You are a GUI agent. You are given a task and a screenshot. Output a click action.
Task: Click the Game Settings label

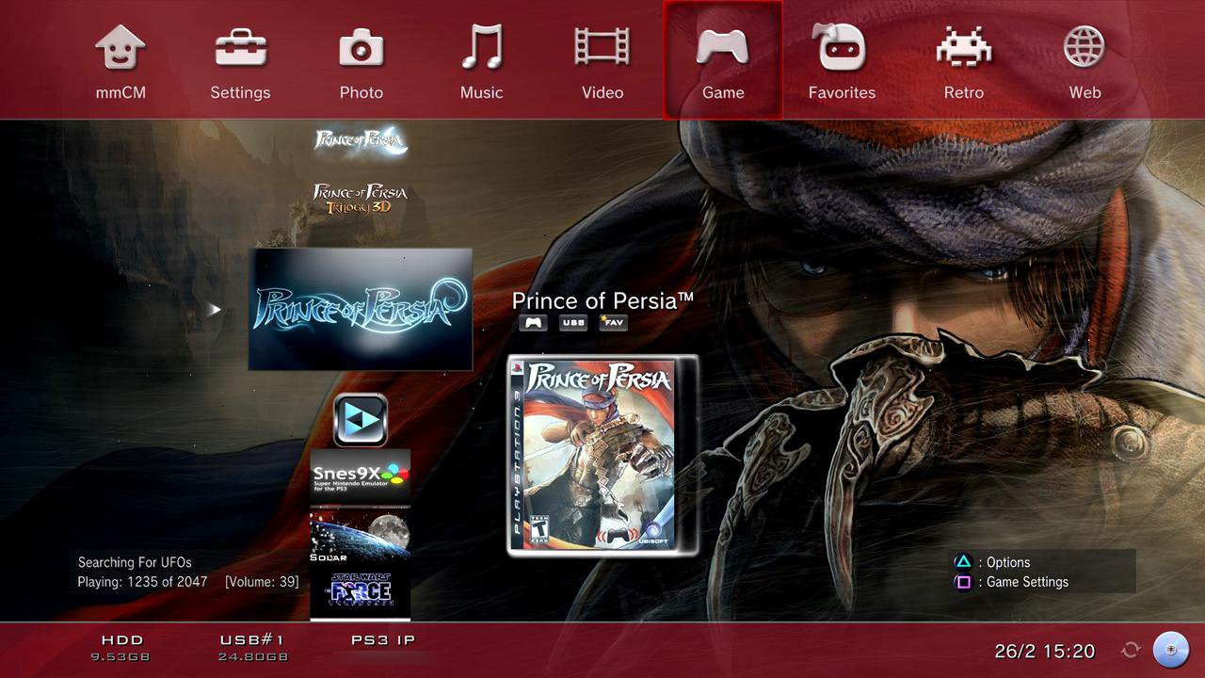[1027, 582]
